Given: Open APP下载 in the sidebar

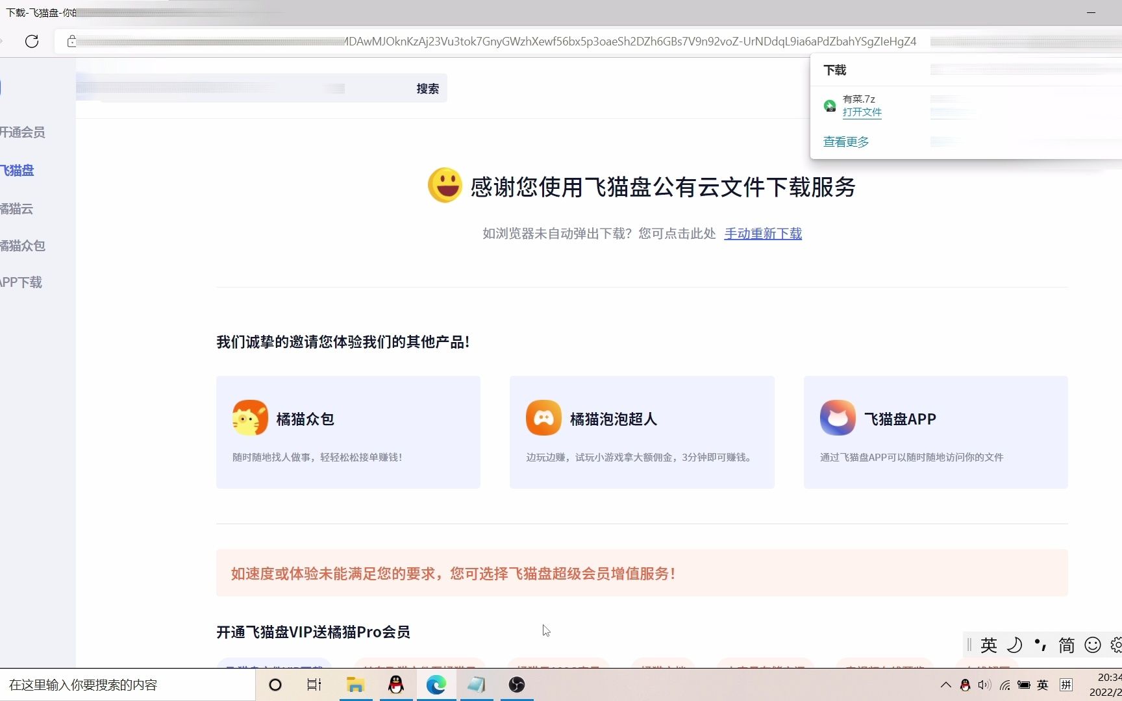Looking at the screenshot, I should pos(21,282).
